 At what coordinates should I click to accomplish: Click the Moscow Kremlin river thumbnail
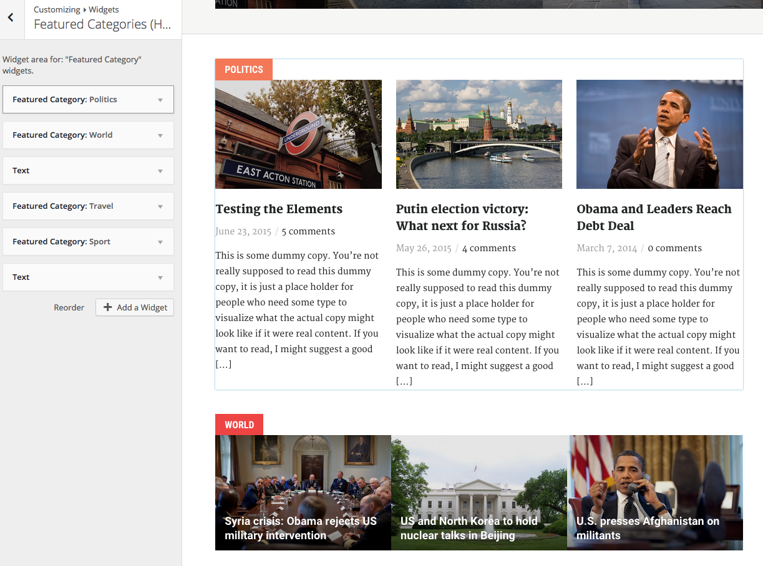[x=479, y=134]
